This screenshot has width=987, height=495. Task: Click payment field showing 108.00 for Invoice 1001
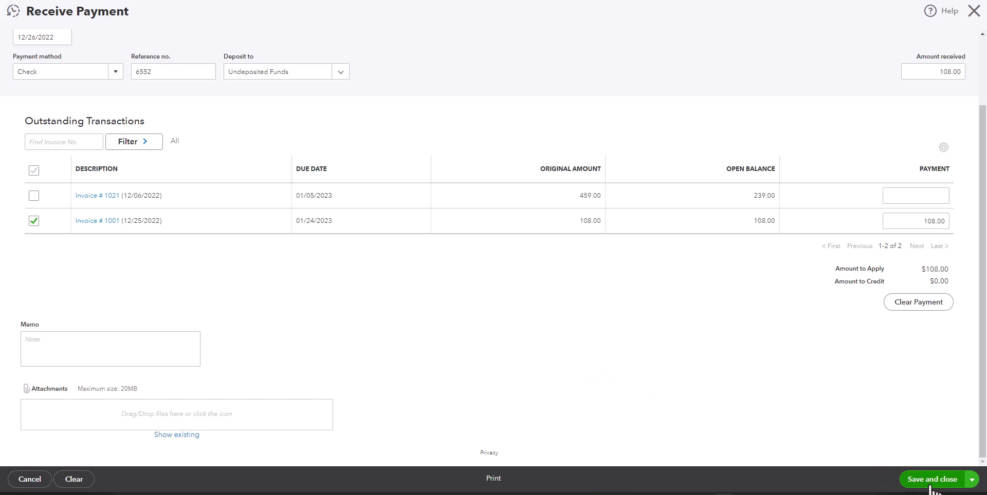point(916,221)
